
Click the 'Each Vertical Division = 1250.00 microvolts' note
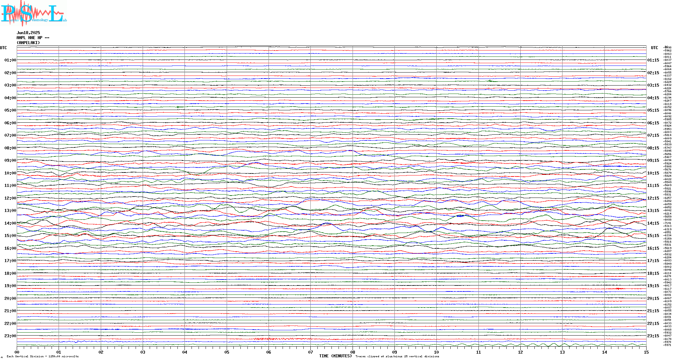click(43, 356)
